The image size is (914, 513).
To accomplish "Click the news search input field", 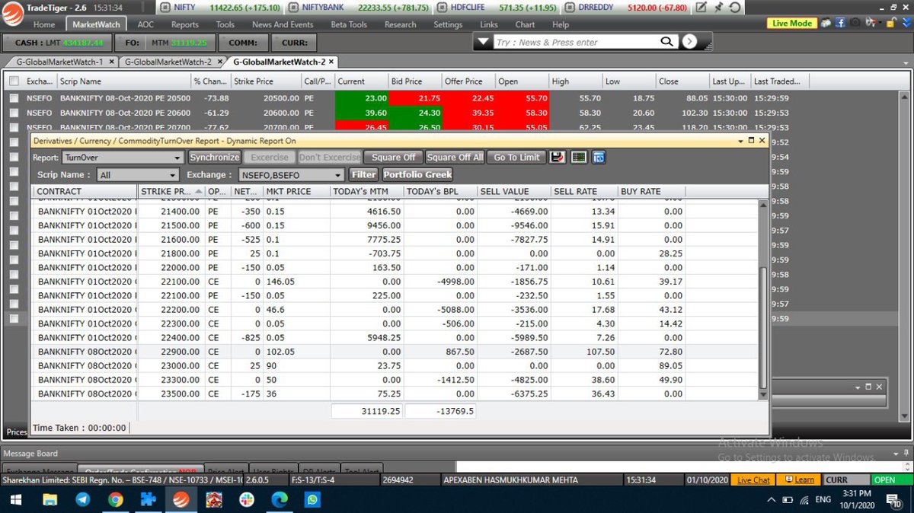I will 575,43.
